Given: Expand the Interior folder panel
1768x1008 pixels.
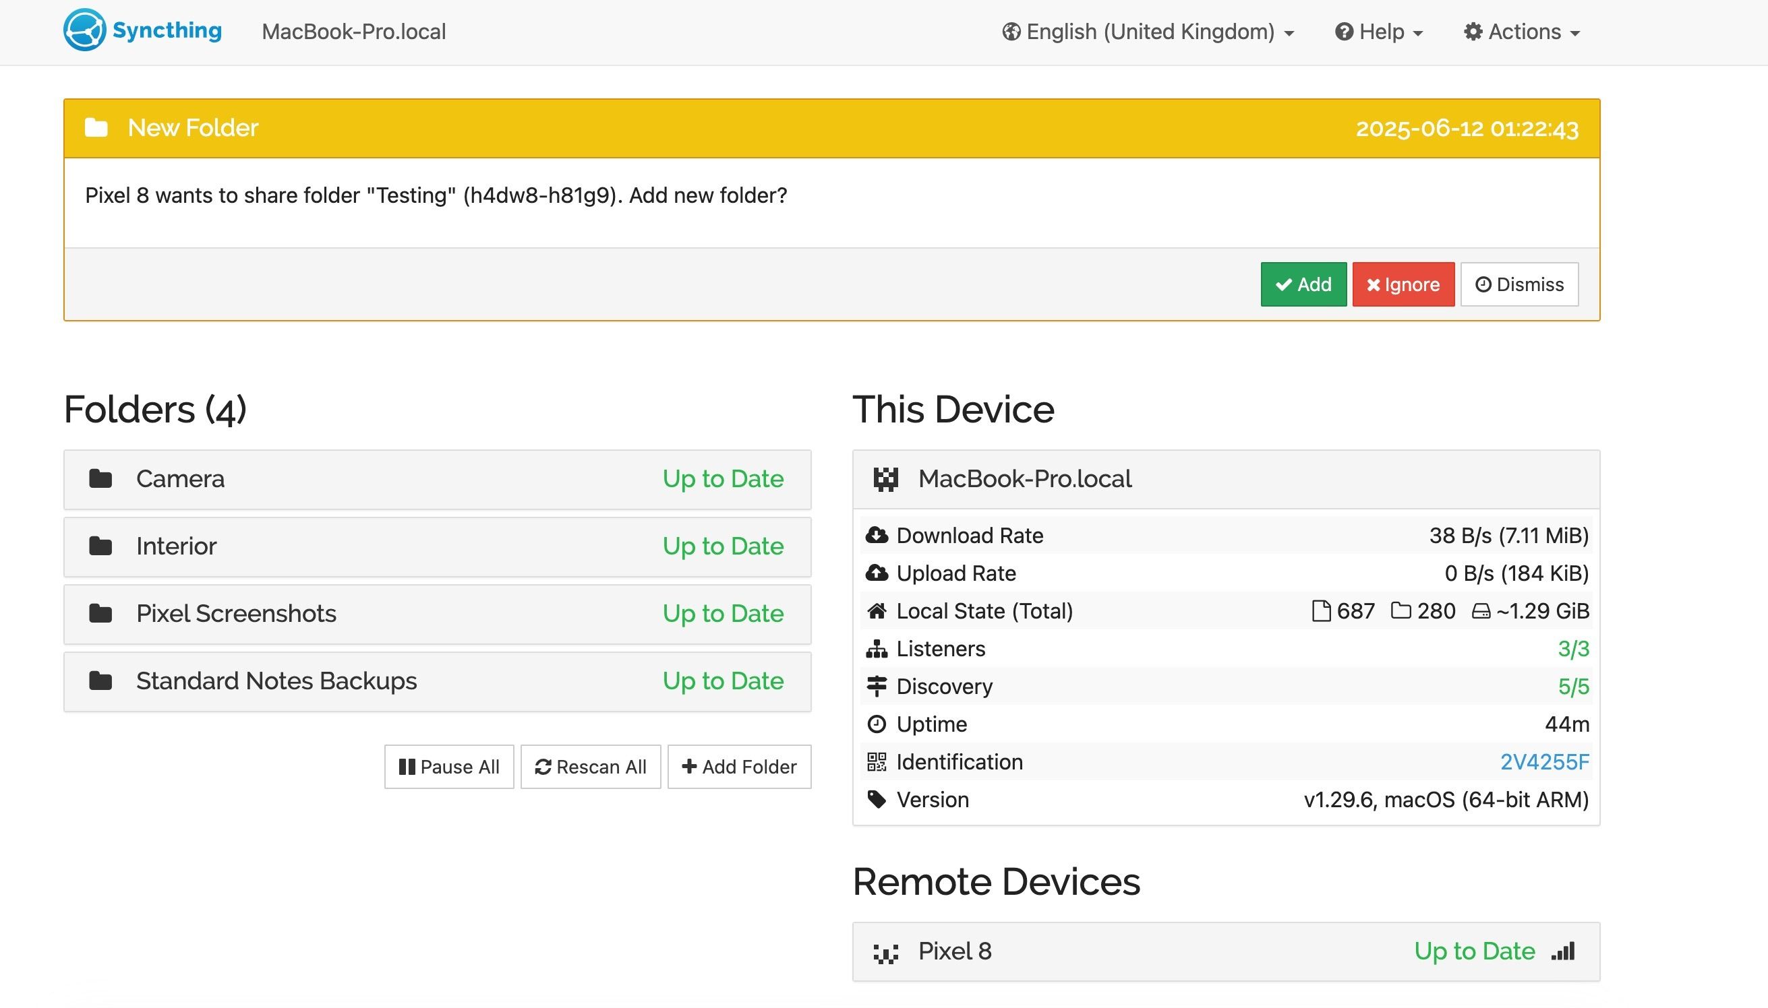Looking at the screenshot, I should pyautogui.click(x=437, y=546).
